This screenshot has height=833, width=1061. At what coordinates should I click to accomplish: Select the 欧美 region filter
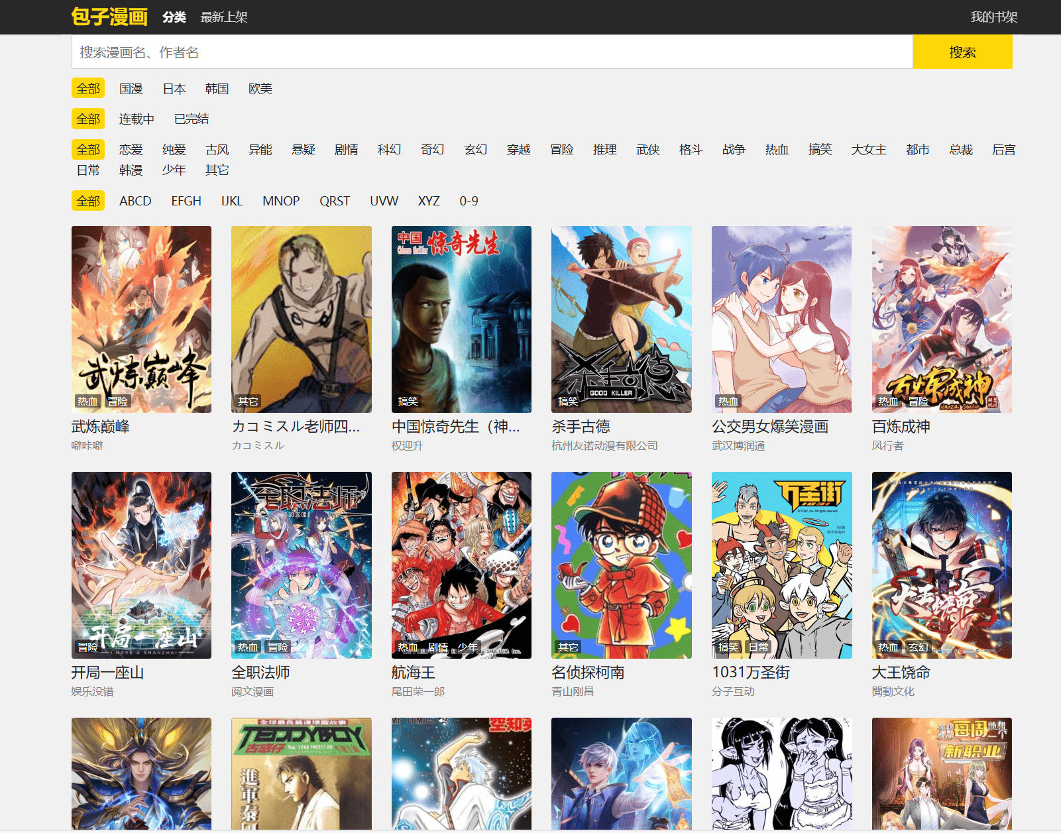(x=260, y=89)
